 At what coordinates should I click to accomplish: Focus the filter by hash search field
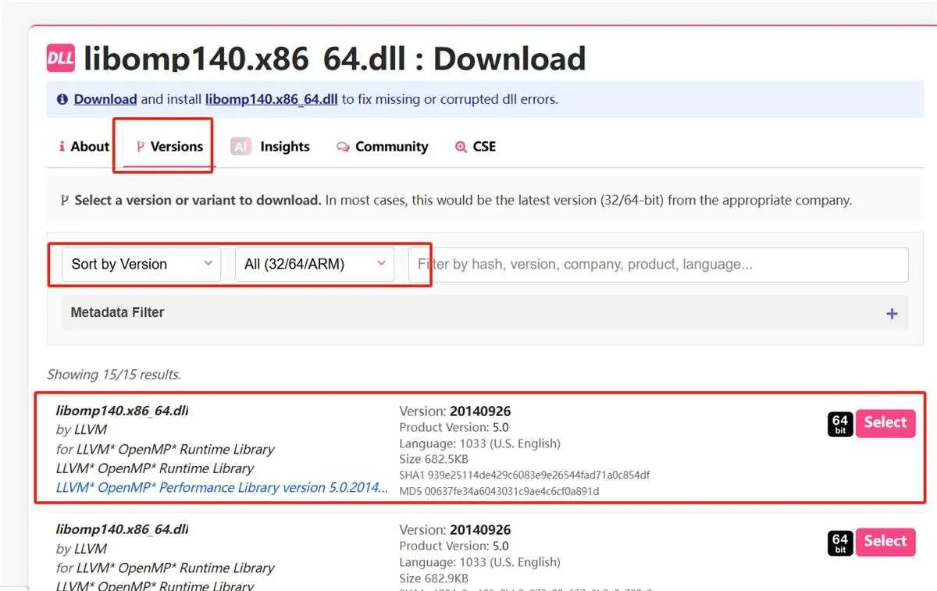(658, 264)
